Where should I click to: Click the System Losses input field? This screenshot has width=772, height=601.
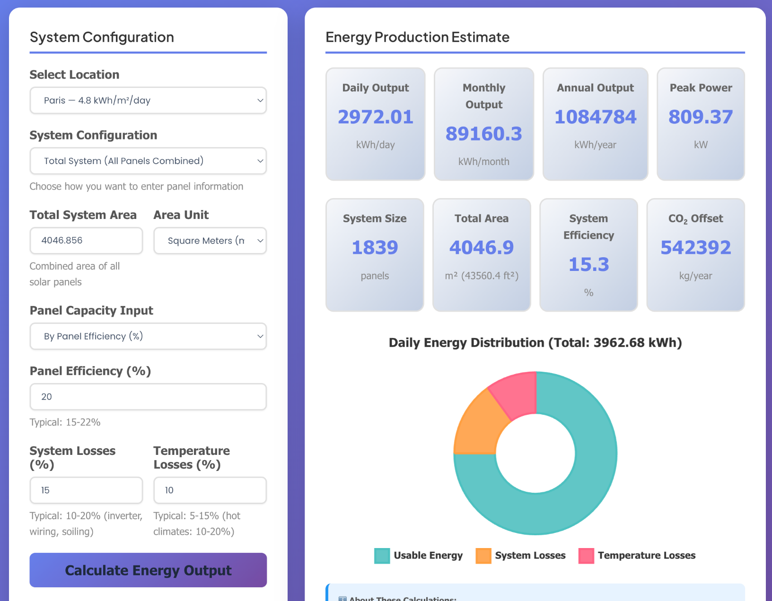86,490
